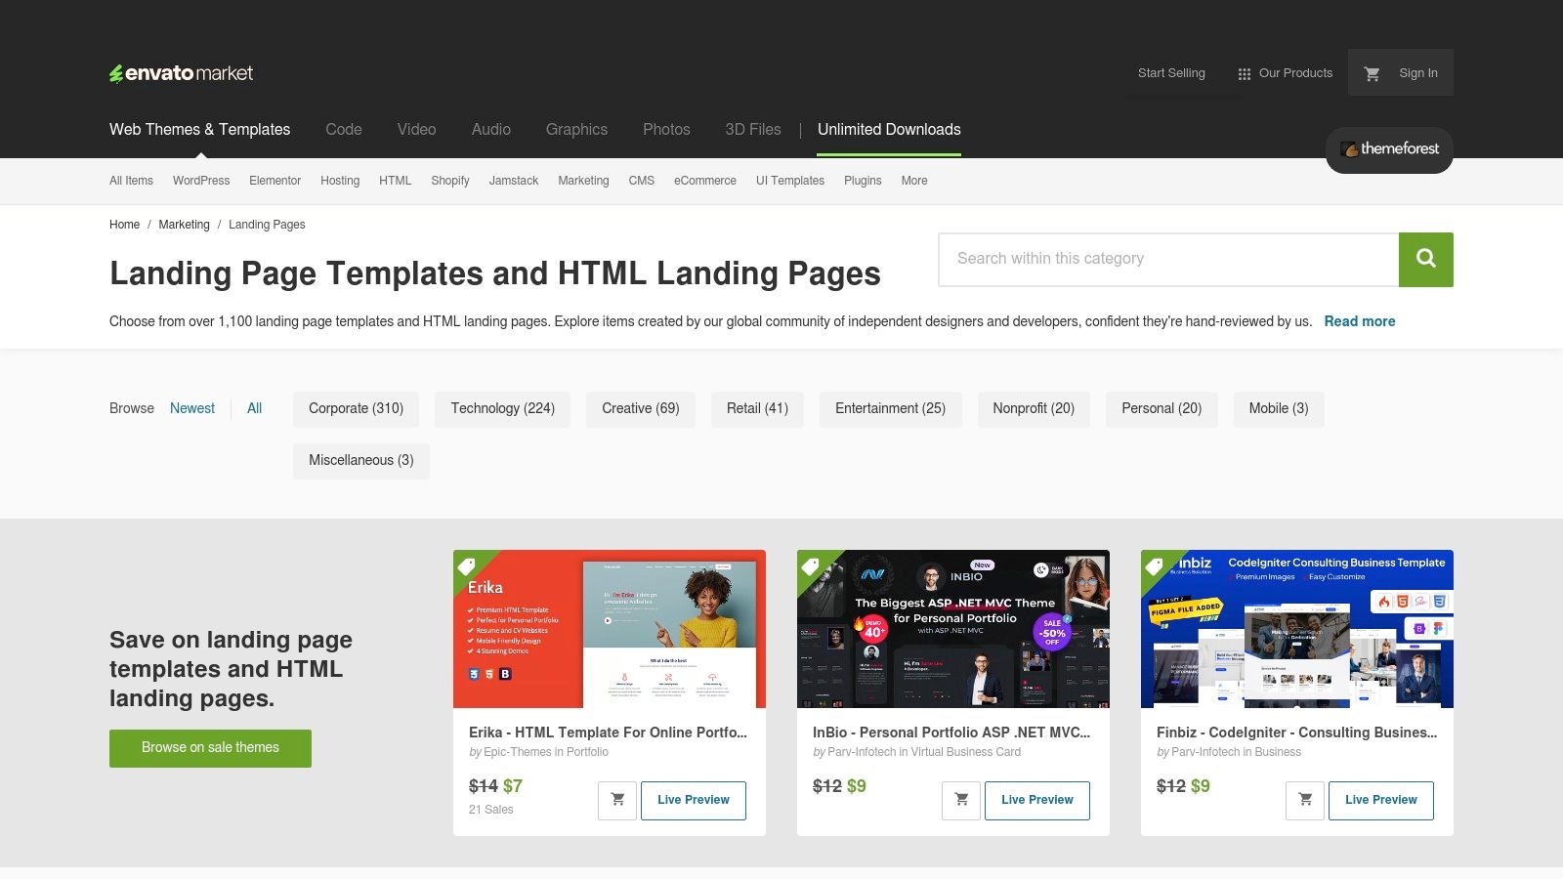Screen dimensions: 1563x879
Task: Click the Our Products grid icon
Action: 1244,73
